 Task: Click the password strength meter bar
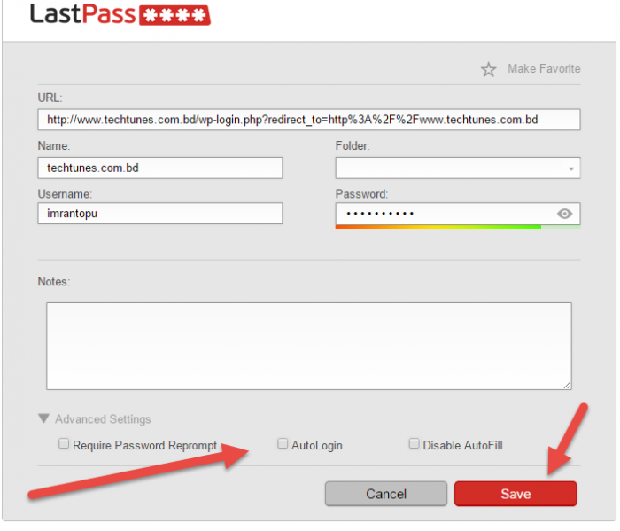(x=460, y=228)
